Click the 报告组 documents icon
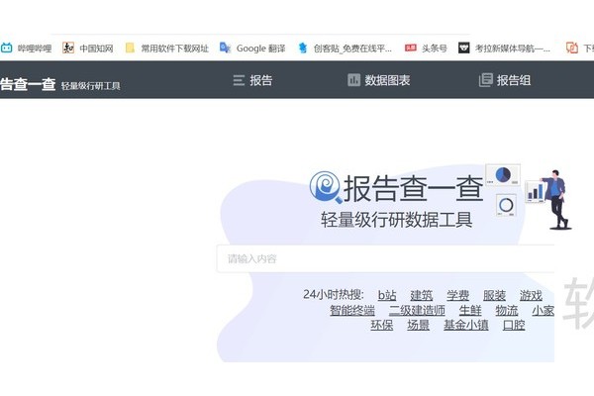594x396 pixels. (x=486, y=80)
